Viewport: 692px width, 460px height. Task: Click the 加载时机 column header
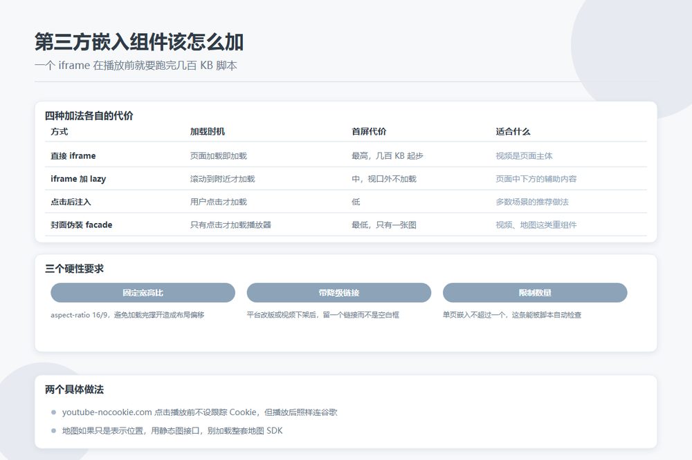(208, 131)
